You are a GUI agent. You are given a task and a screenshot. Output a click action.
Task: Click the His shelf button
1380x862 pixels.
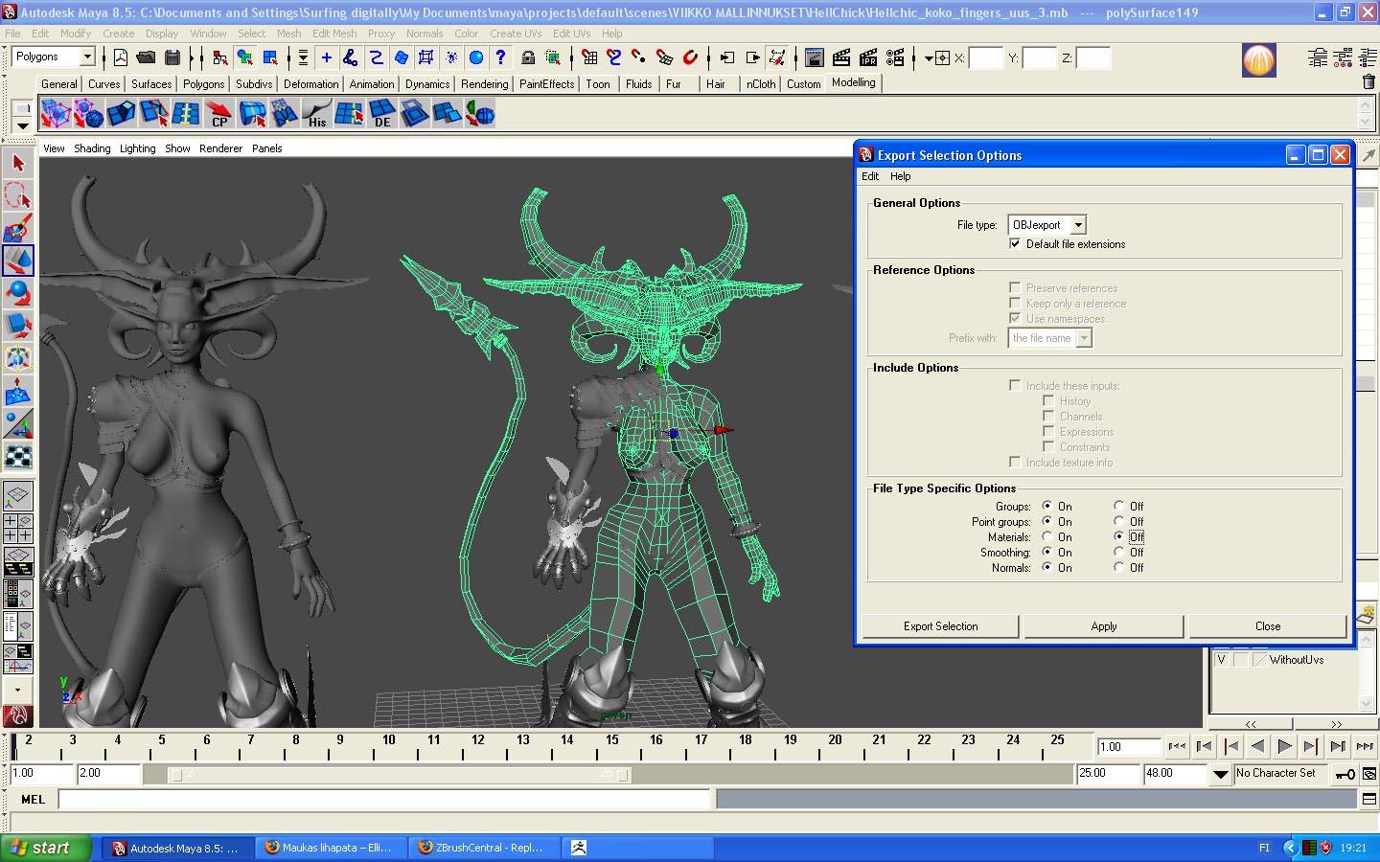pos(316,115)
